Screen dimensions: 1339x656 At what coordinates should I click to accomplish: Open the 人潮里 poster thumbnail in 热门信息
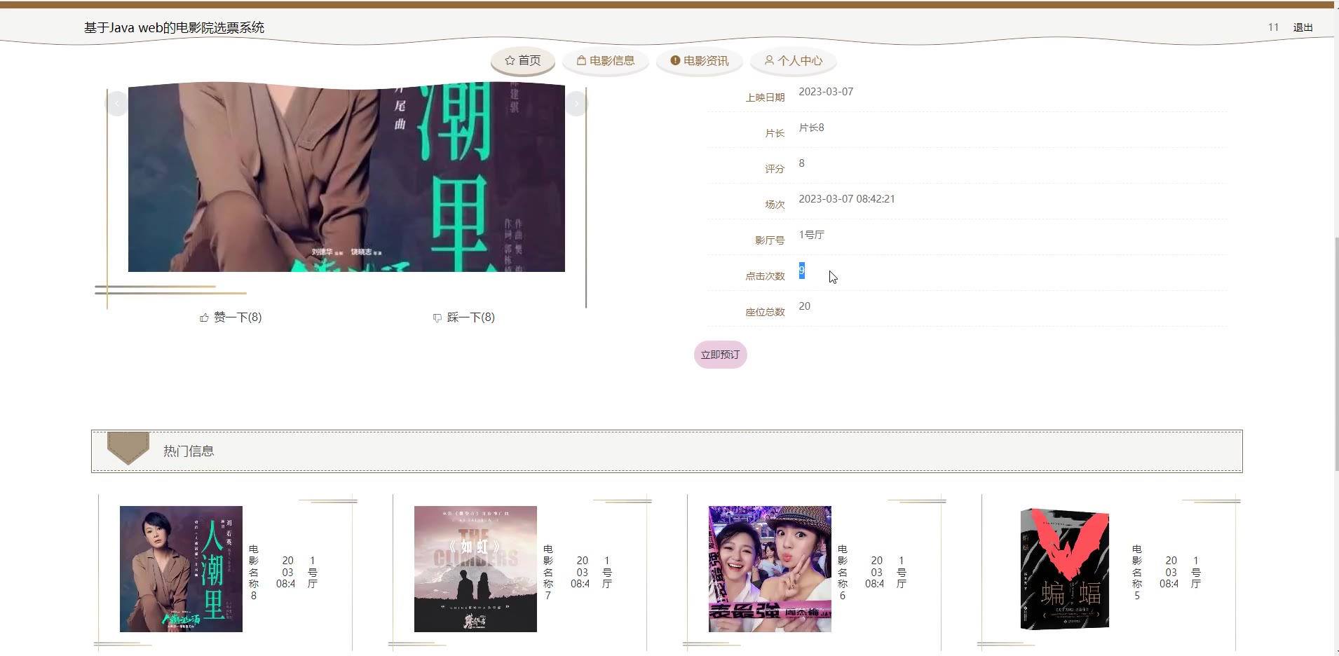[181, 569]
